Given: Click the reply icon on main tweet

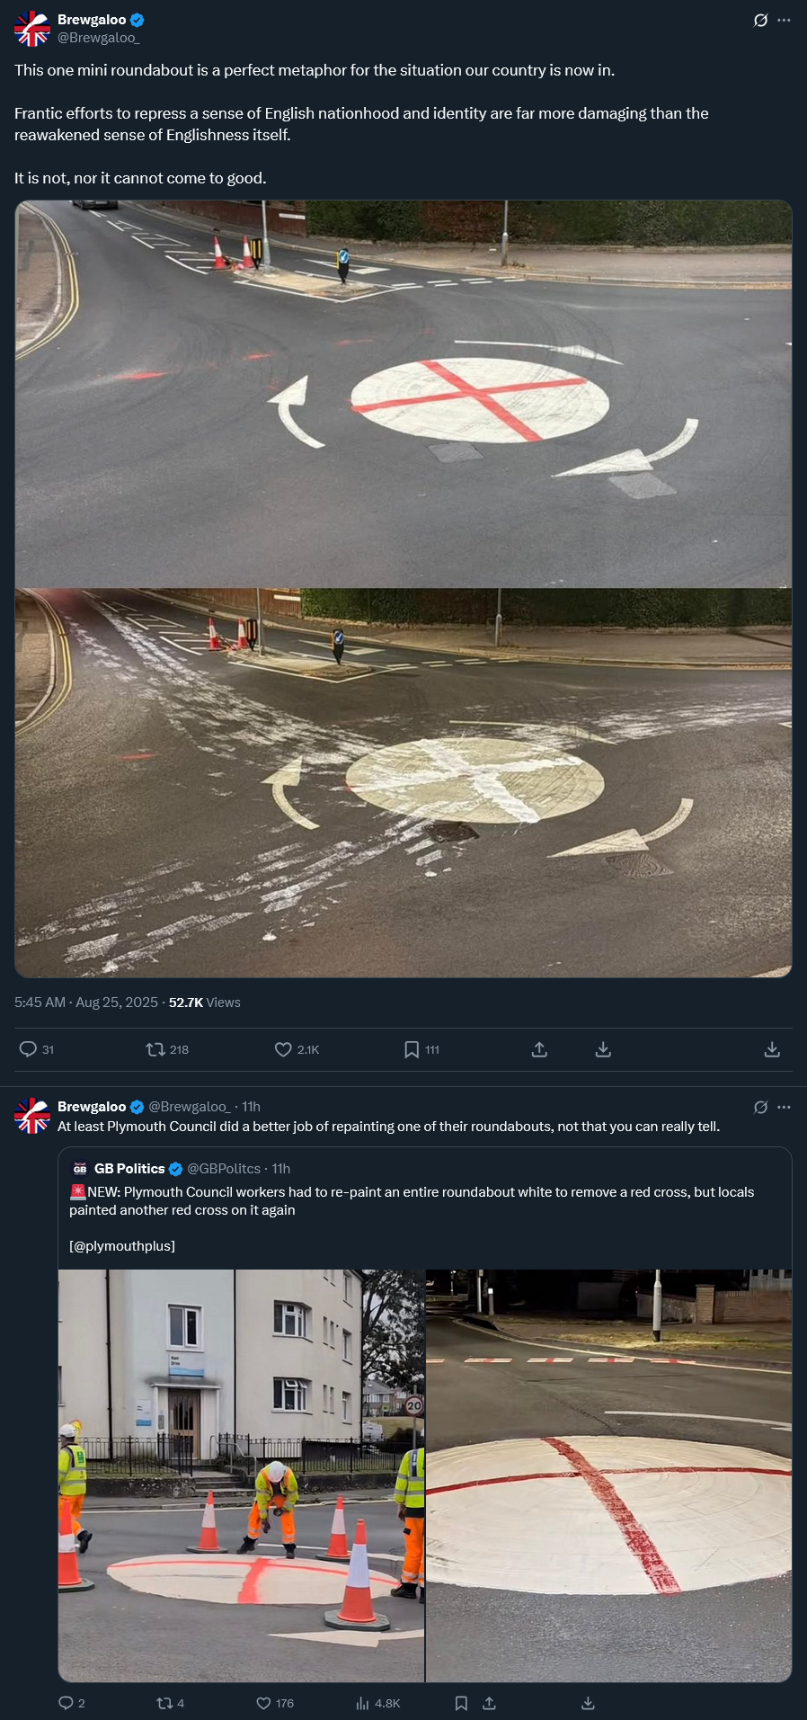Looking at the screenshot, I should pos(28,1049).
